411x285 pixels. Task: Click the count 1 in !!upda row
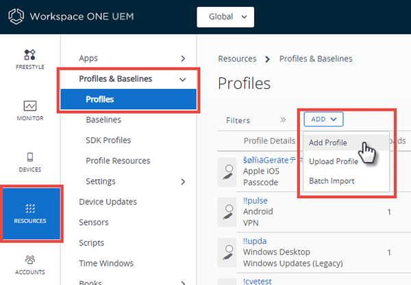coord(389,253)
